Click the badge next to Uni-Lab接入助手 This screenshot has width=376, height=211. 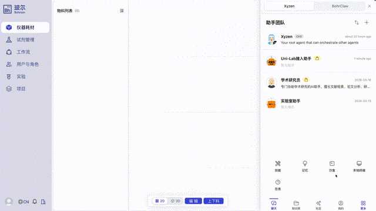click(x=317, y=59)
